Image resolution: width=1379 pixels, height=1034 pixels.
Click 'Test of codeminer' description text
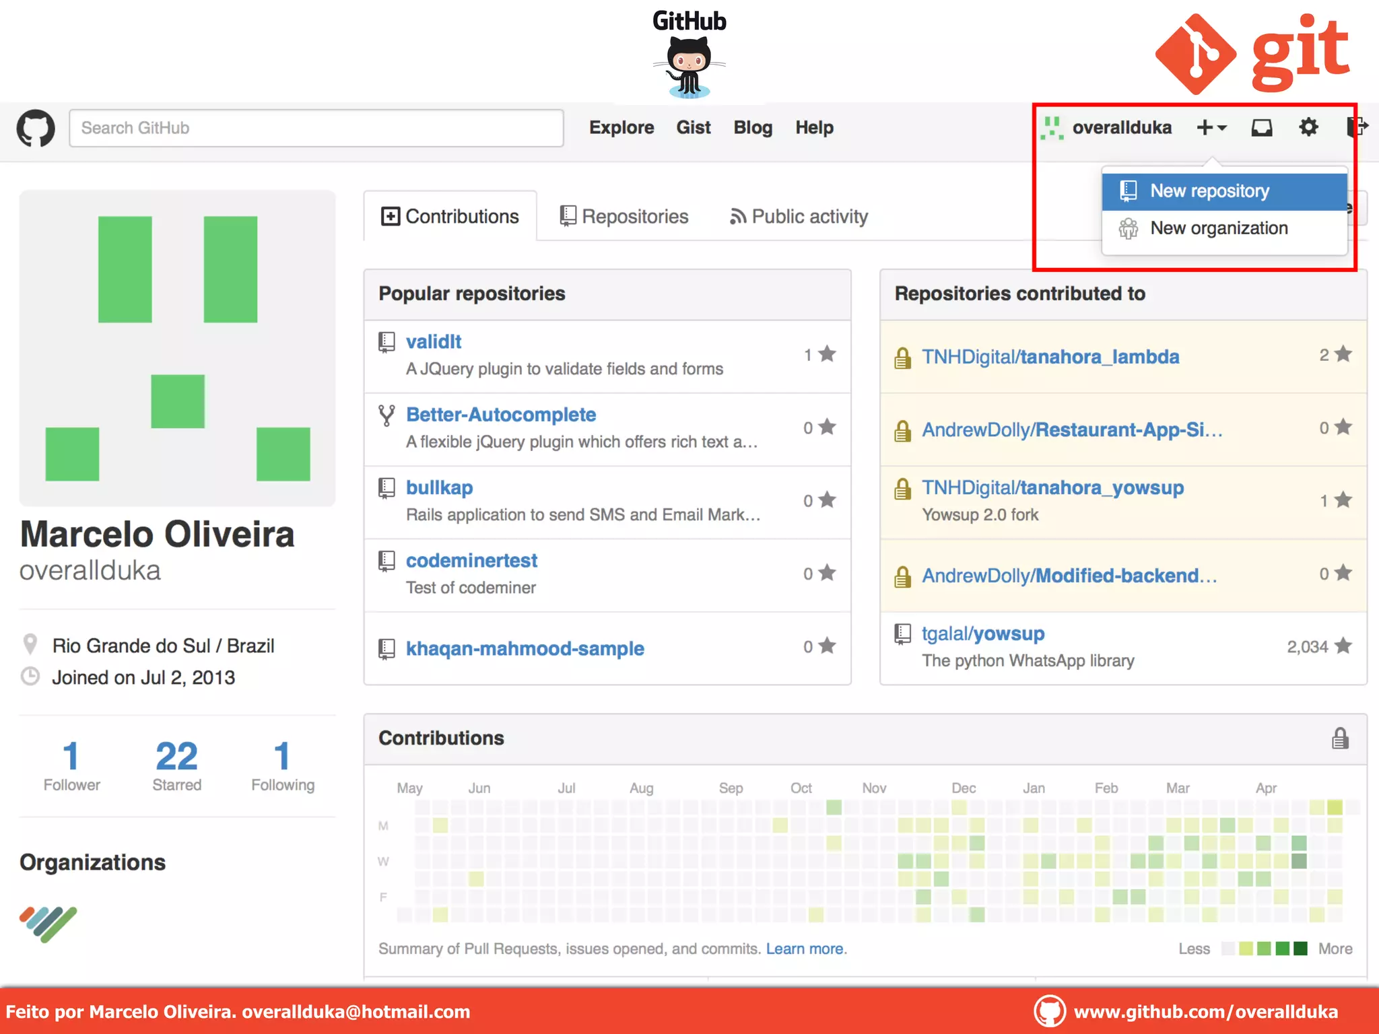click(x=471, y=588)
